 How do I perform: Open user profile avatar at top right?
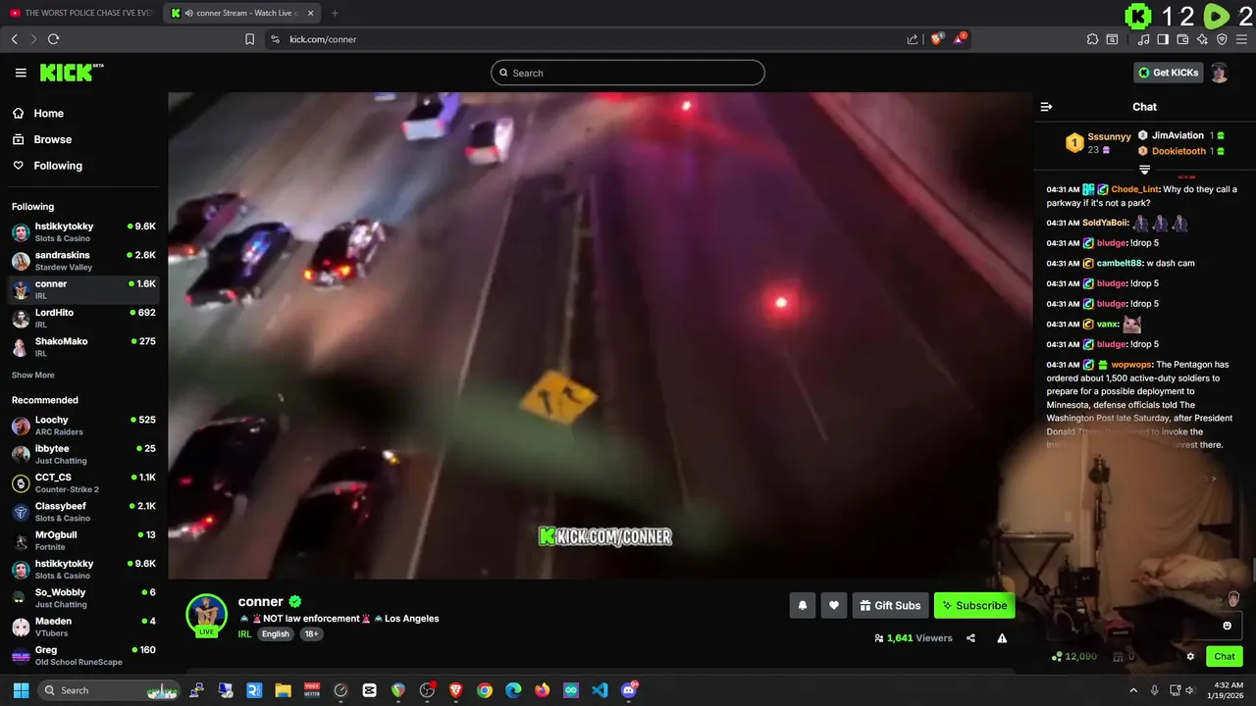(x=1219, y=73)
